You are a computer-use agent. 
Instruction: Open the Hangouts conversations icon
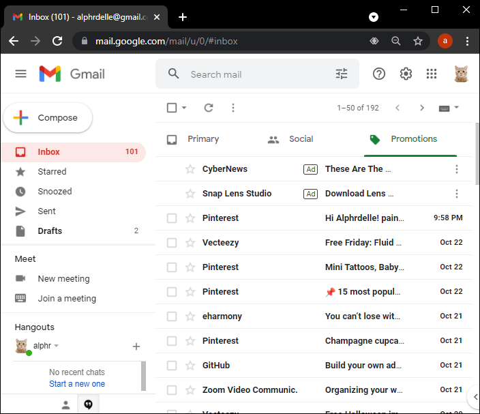88,404
